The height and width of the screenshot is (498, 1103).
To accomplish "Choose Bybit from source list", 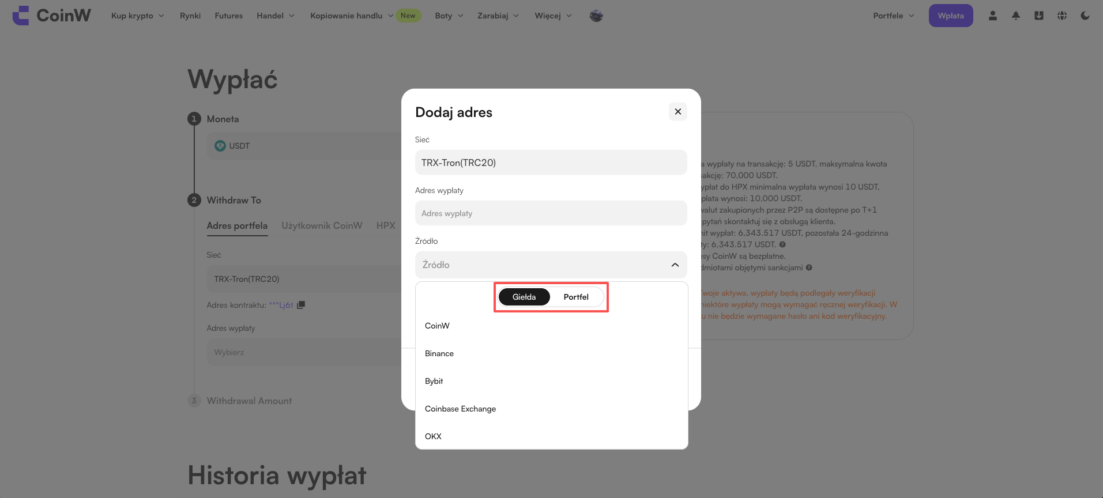I will pos(552,381).
